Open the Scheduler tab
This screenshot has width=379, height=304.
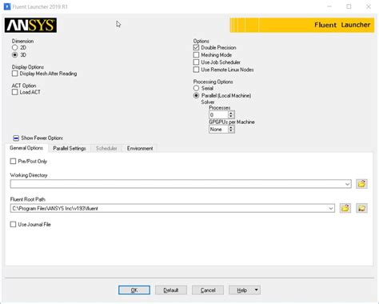[x=106, y=148]
